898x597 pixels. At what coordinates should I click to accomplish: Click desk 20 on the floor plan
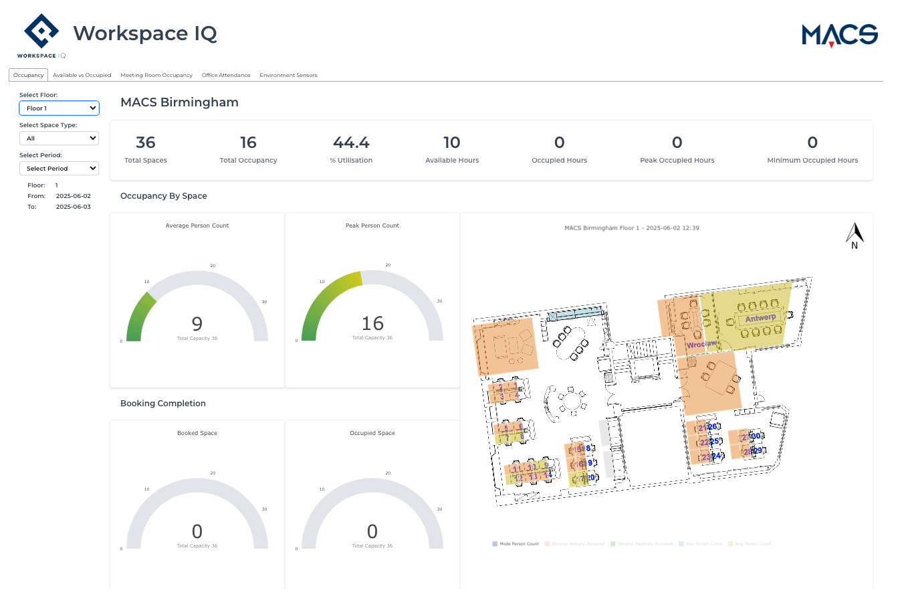click(591, 477)
